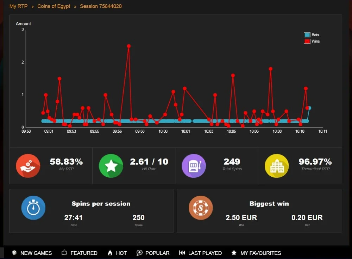Image resolution: width=352 pixels, height=259 pixels.
Task: Click the thumbs-up icon beside Featured
Action: (64, 253)
